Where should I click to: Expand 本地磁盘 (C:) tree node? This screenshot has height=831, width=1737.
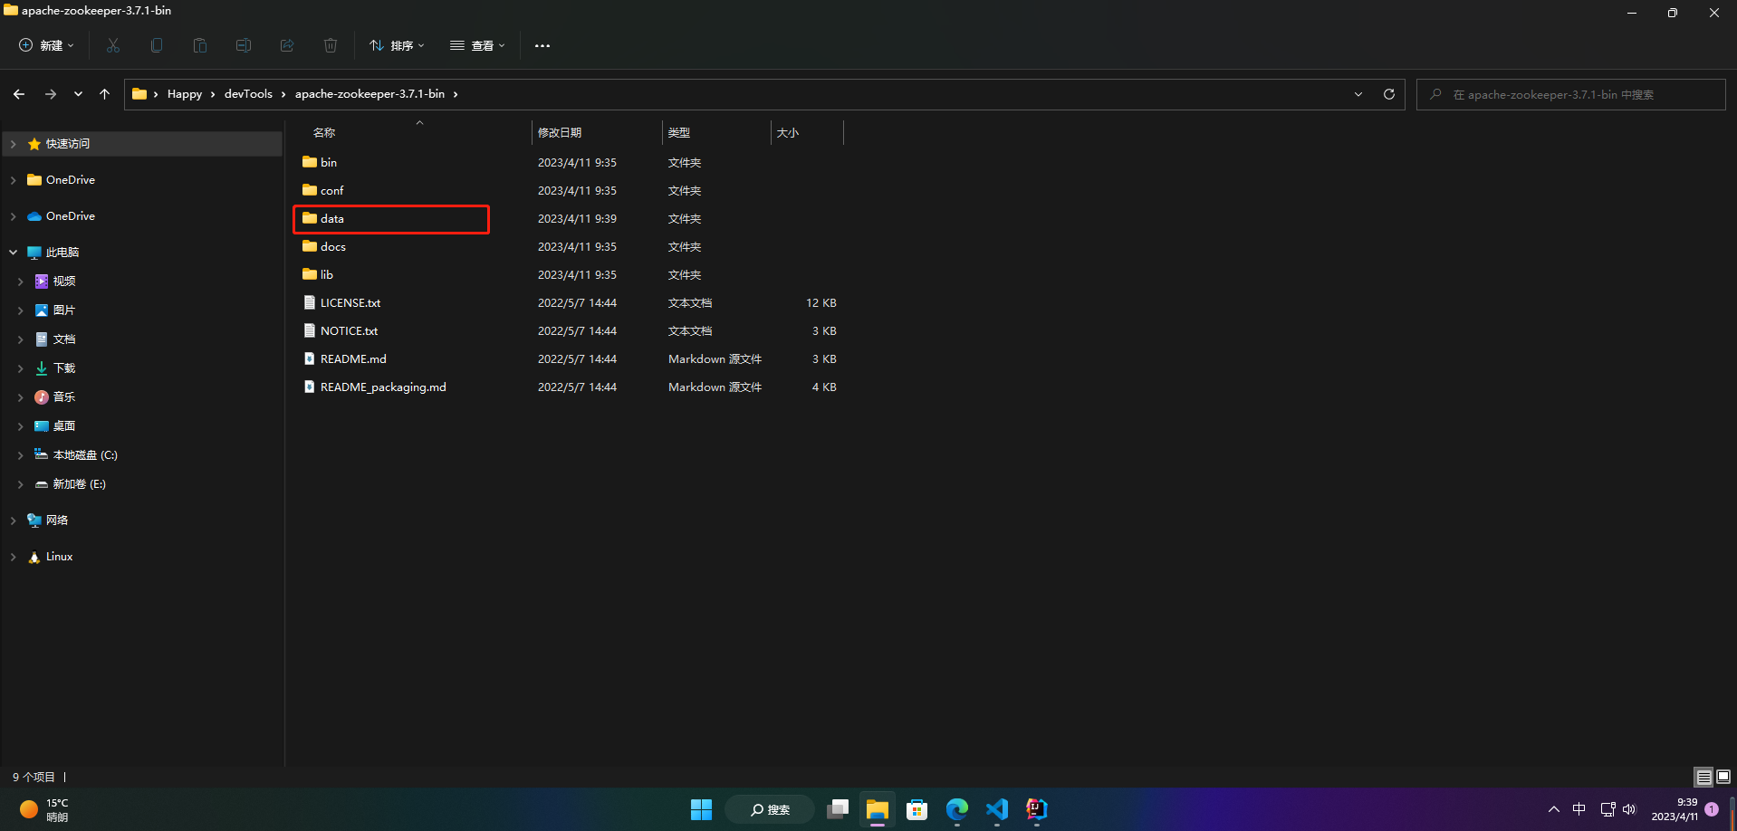pyautogui.click(x=20, y=455)
